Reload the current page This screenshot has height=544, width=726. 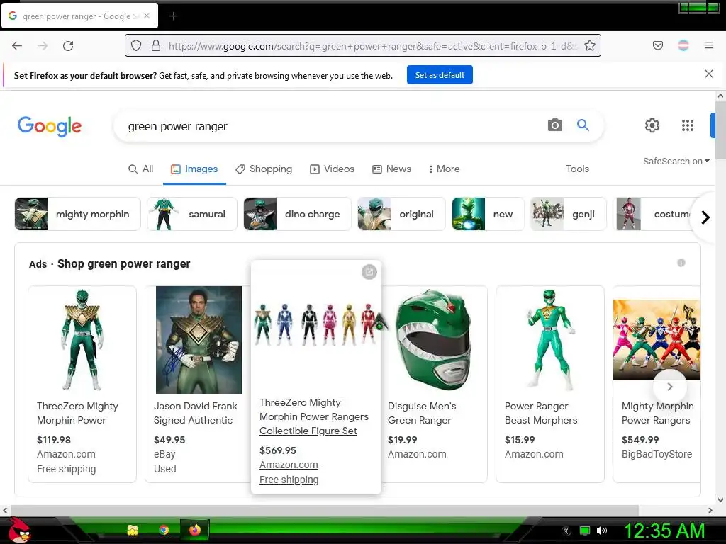tap(68, 46)
